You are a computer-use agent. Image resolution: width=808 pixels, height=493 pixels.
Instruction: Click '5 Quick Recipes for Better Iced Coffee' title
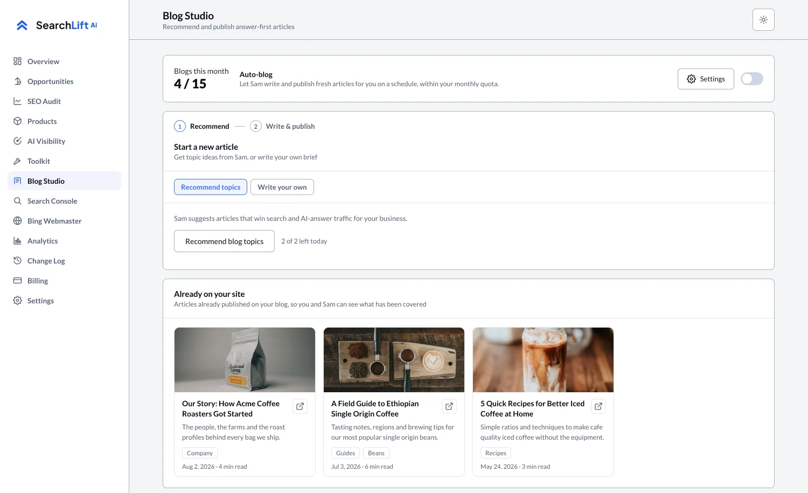[x=533, y=408]
